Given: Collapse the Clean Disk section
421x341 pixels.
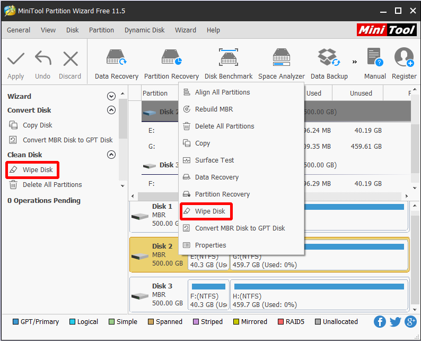Looking at the screenshot, I should tap(111, 155).
